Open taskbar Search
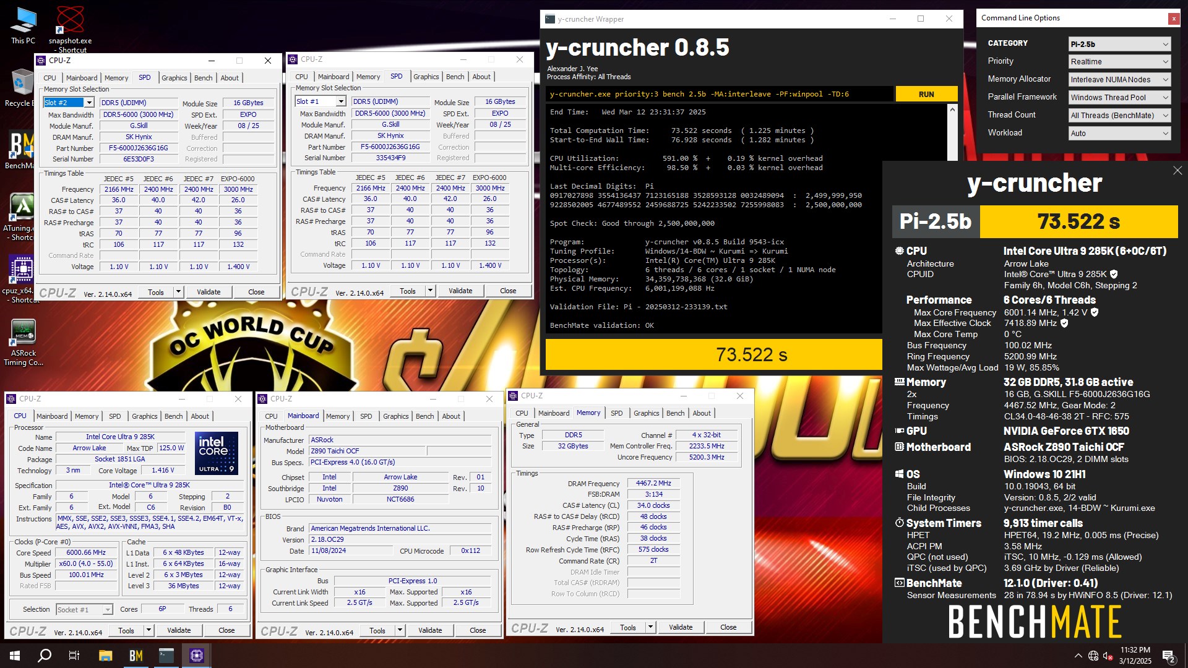This screenshot has width=1188, height=668. pyautogui.click(x=45, y=656)
